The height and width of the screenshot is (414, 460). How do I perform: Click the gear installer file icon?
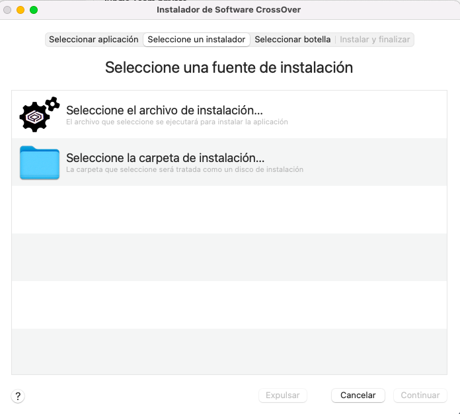(x=40, y=114)
